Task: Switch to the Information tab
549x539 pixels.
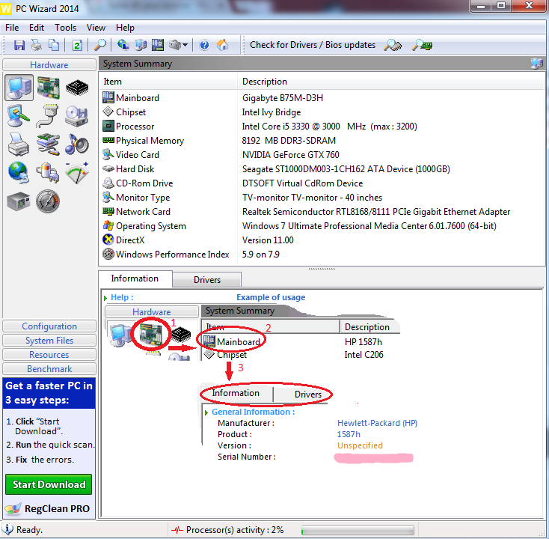Action: tap(135, 278)
